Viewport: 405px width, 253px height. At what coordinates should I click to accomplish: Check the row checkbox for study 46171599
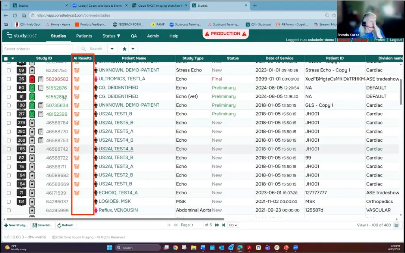pyautogui.click(x=9, y=193)
